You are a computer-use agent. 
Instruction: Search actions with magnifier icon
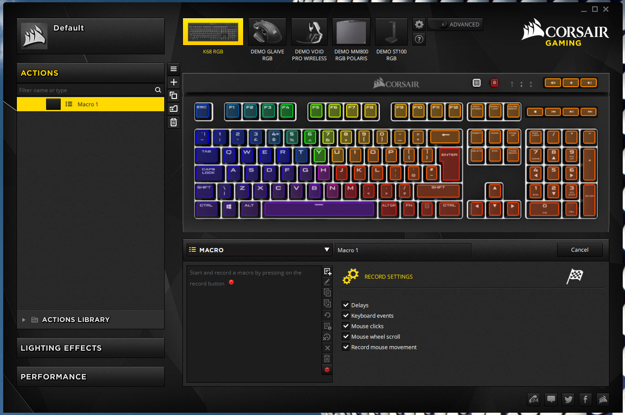[x=158, y=90]
